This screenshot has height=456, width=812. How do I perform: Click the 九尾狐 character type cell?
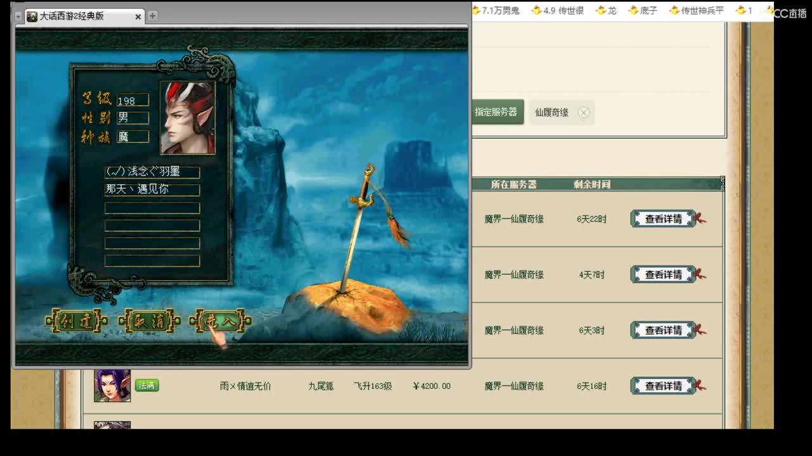pos(321,386)
